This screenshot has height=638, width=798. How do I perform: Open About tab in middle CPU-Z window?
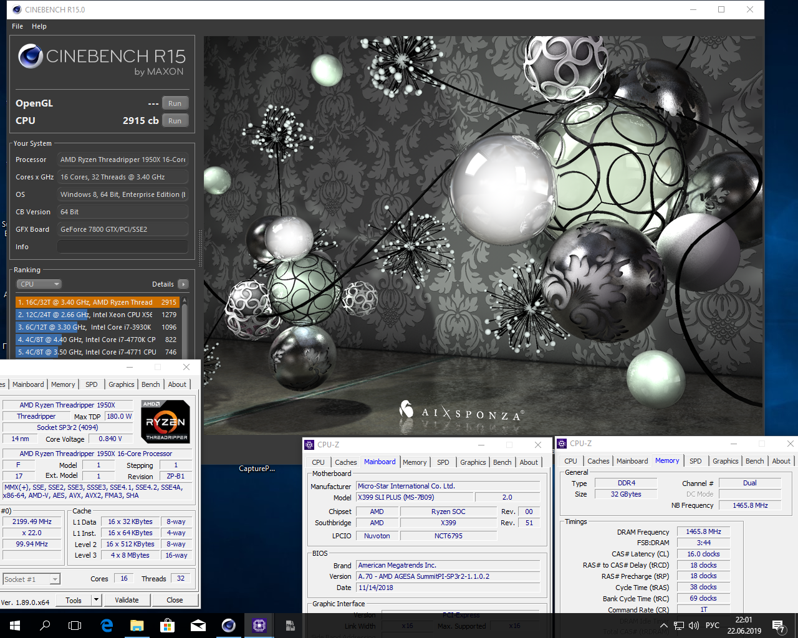click(x=529, y=462)
